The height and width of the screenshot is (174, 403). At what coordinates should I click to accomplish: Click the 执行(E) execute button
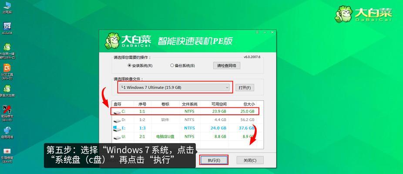pos(214,160)
